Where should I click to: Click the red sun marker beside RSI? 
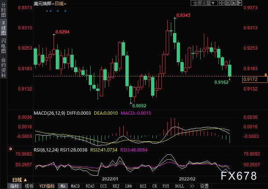click(11, 149)
